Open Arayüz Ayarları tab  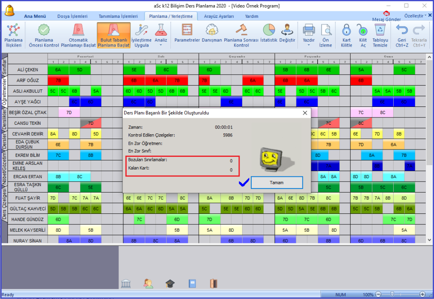(219, 17)
